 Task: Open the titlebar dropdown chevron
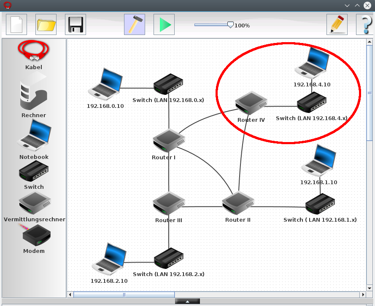coord(347,5)
